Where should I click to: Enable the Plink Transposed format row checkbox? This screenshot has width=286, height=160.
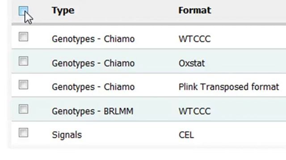tap(23, 85)
